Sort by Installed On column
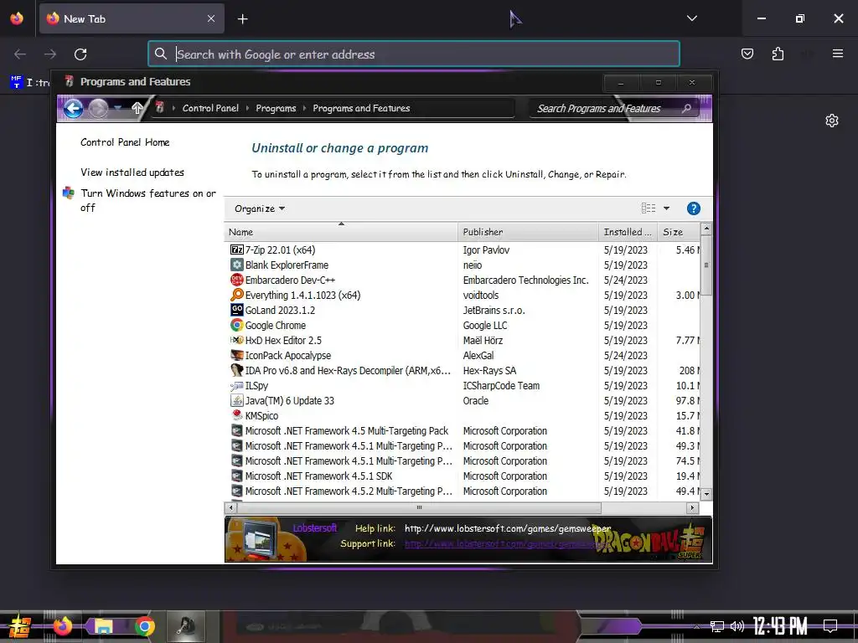Viewport: 858px width, 643px height. click(x=628, y=232)
